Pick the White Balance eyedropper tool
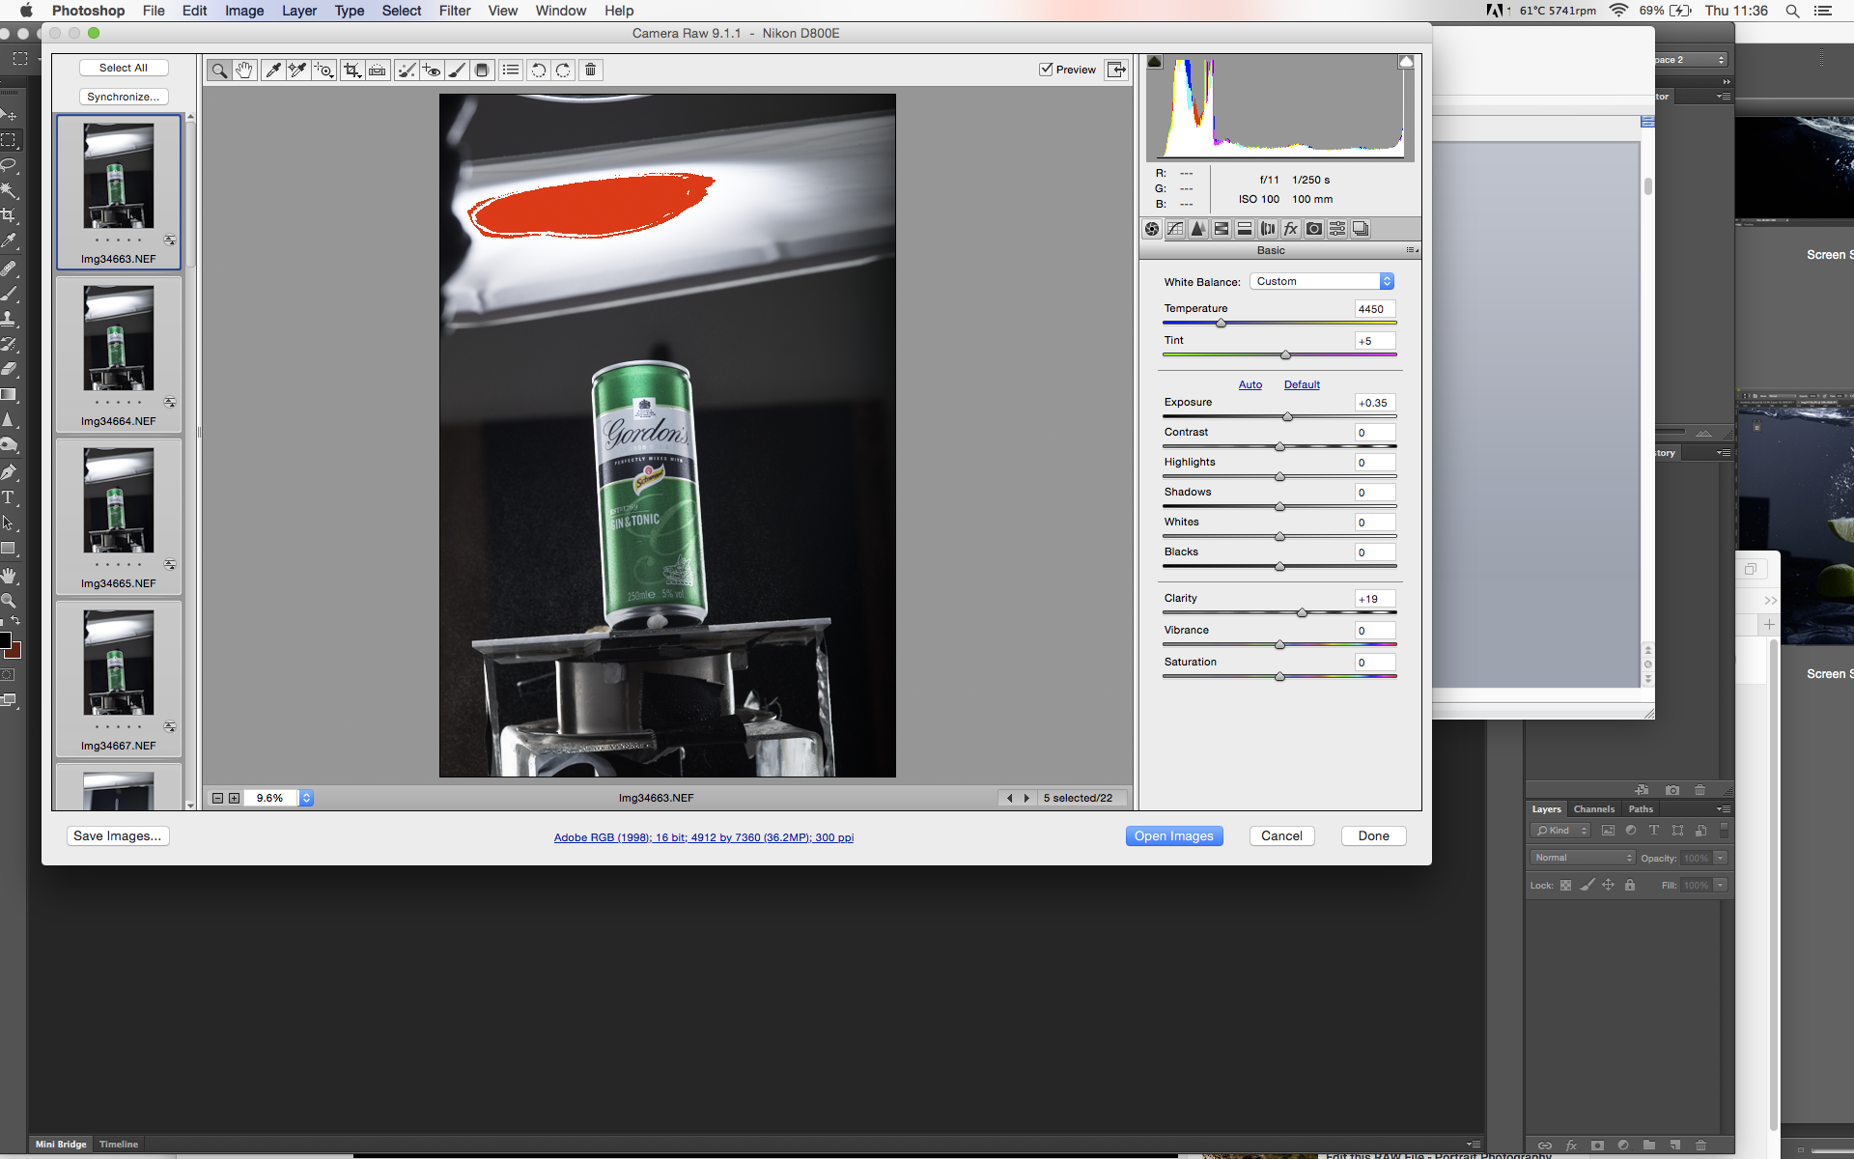The height and width of the screenshot is (1159, 1854). [x=273, y=71]
